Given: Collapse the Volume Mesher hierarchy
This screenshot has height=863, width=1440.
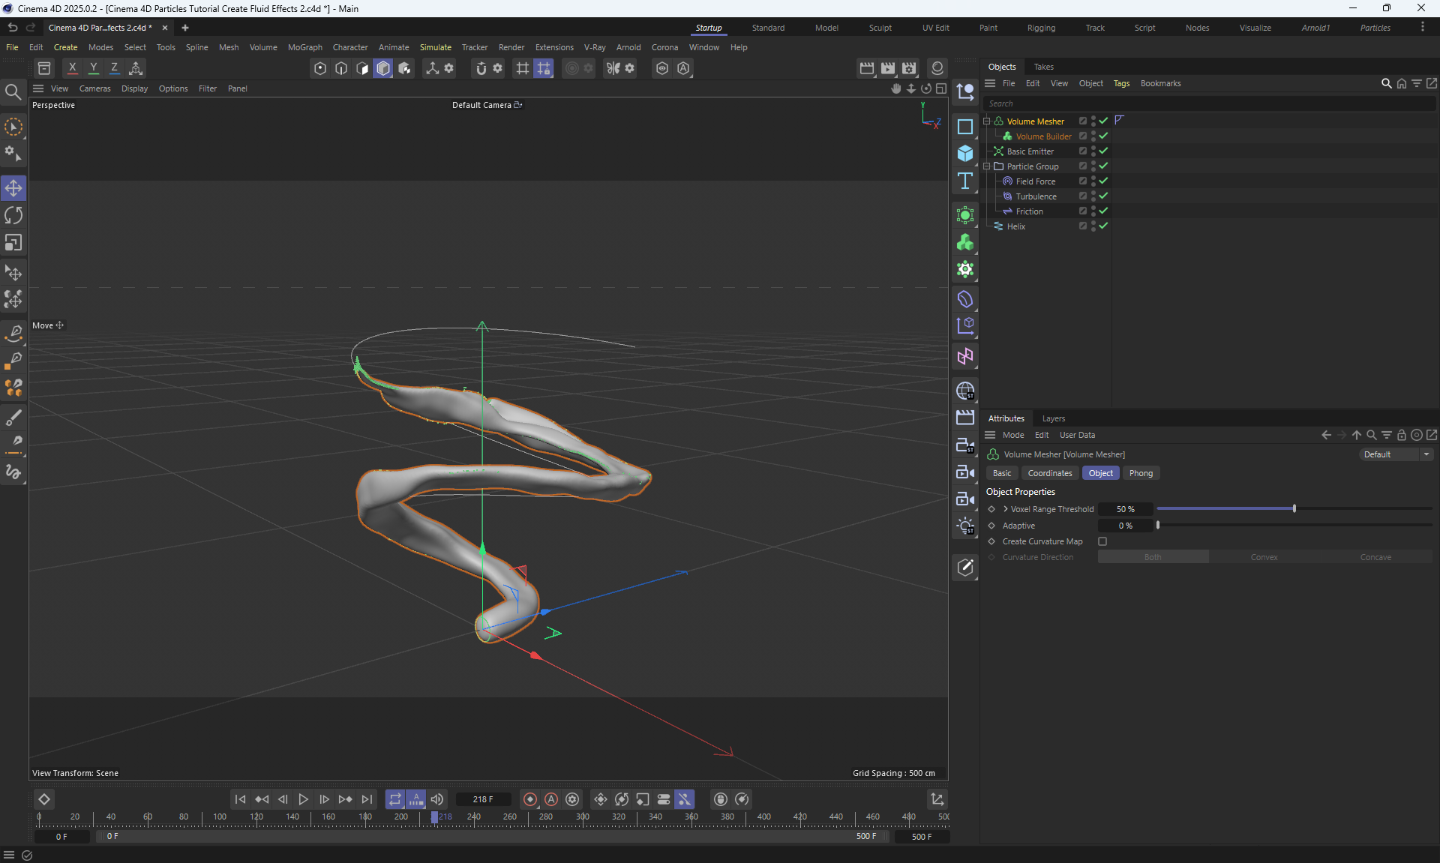Looking at the screenshot, I should pyautogui.click(x=987, y=121).
